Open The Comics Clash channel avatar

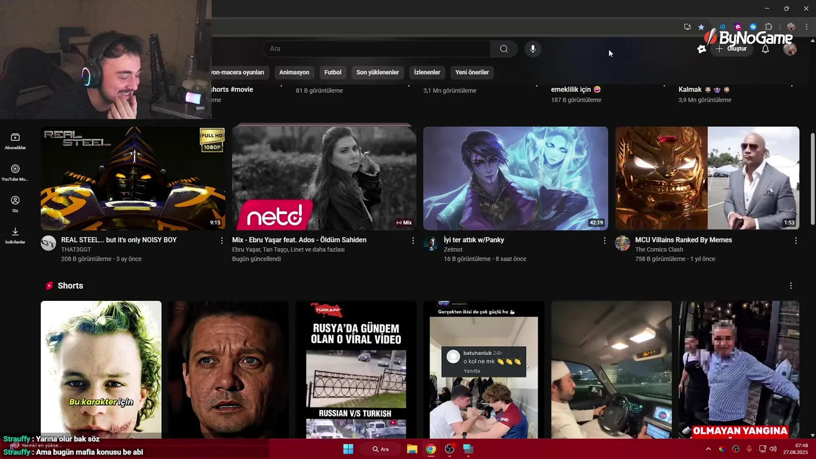point(622,243)
